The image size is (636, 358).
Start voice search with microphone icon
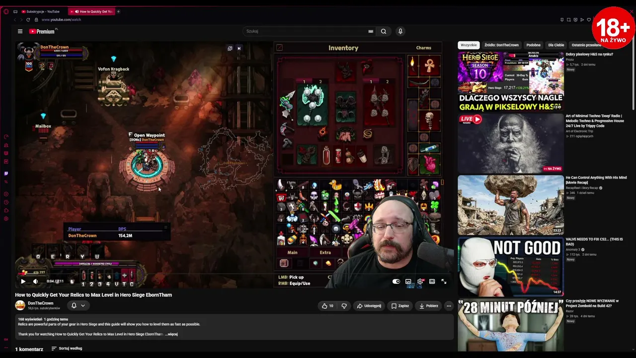click(400, 31)
